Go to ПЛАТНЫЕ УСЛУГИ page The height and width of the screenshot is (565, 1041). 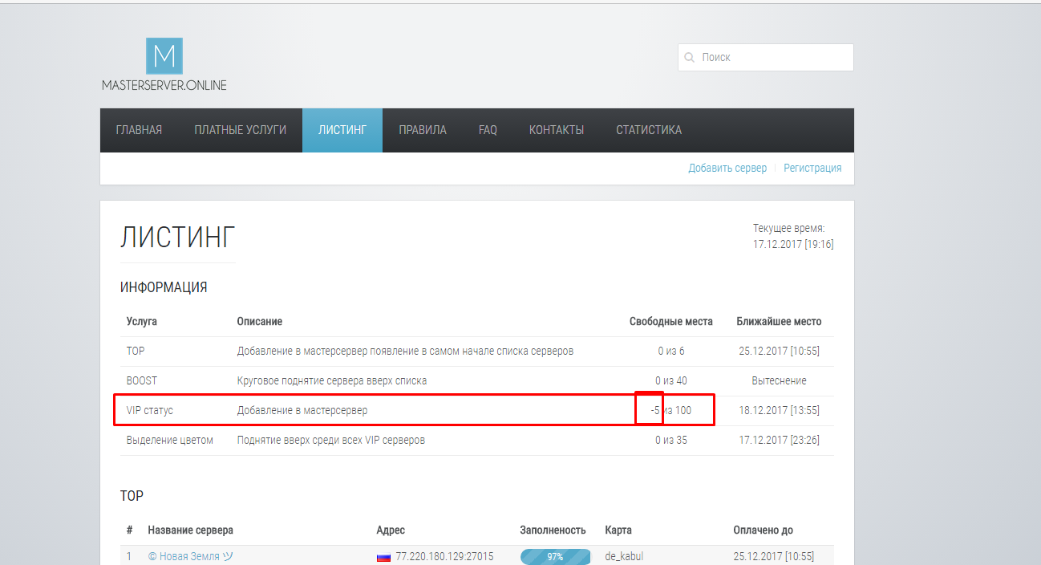pos(240,130)
